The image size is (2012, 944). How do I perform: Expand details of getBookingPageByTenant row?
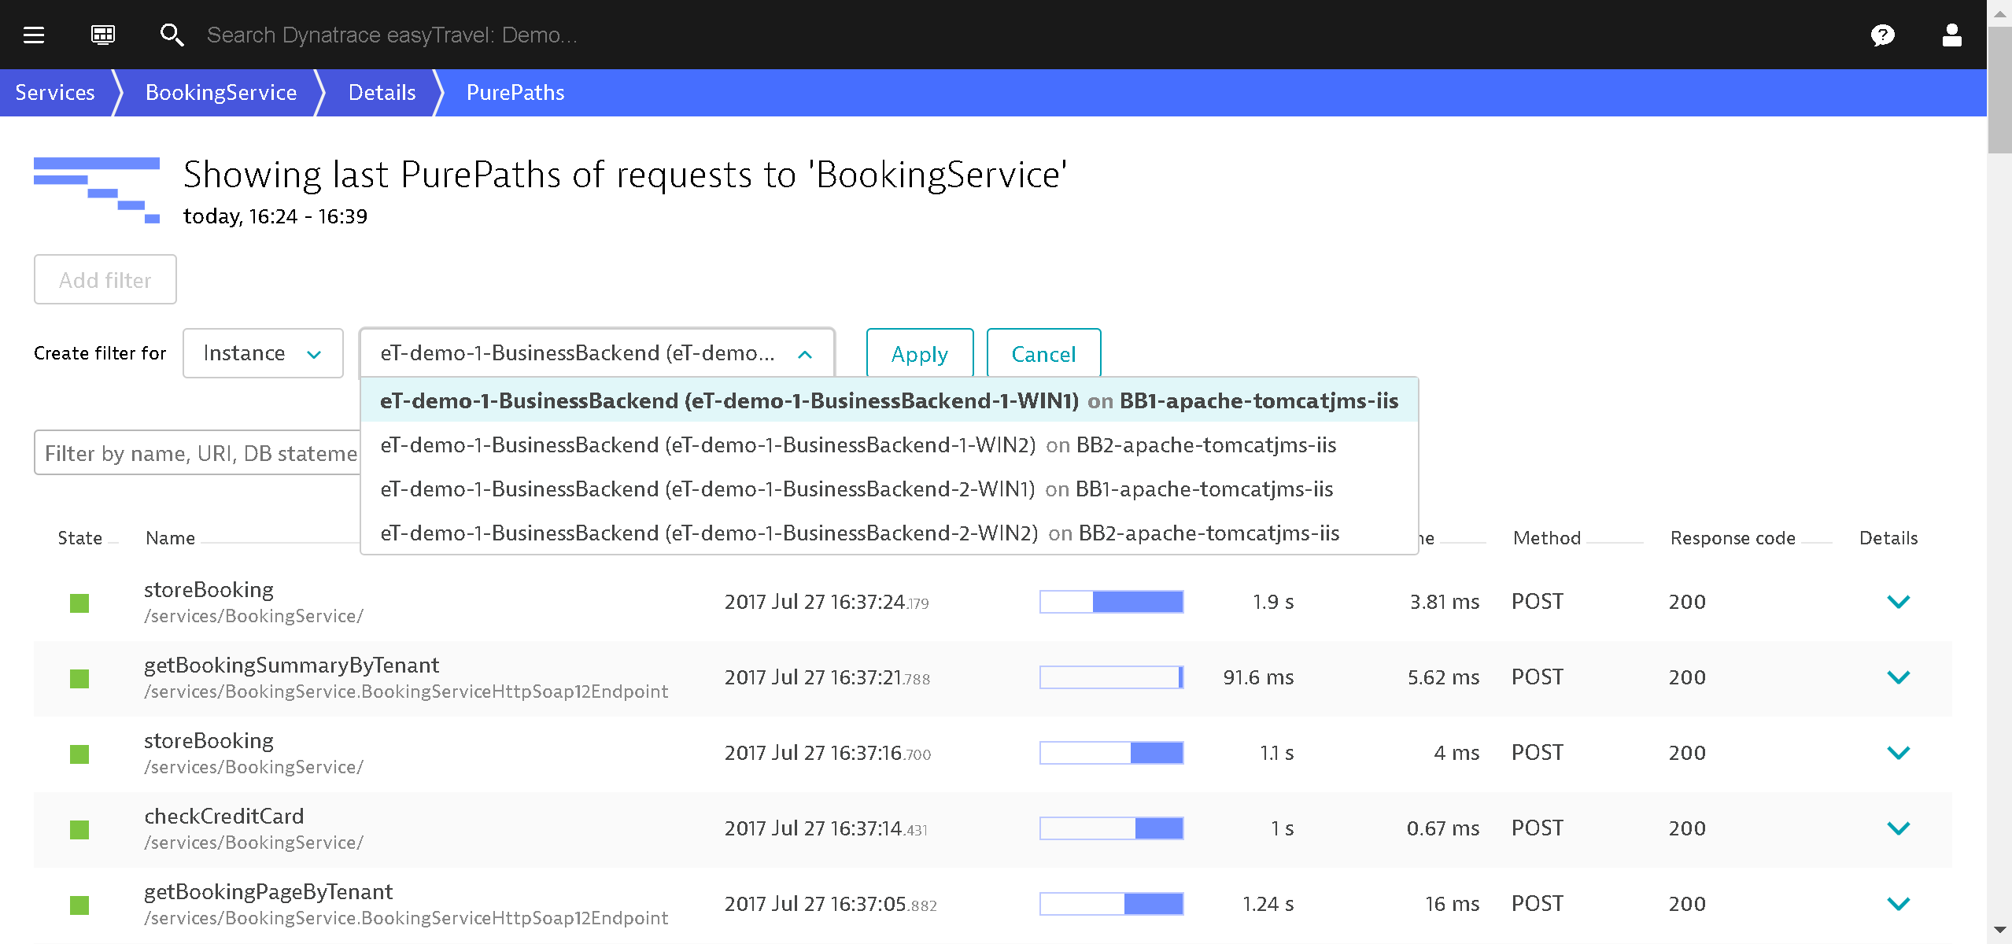click(x=1898, y=904)
